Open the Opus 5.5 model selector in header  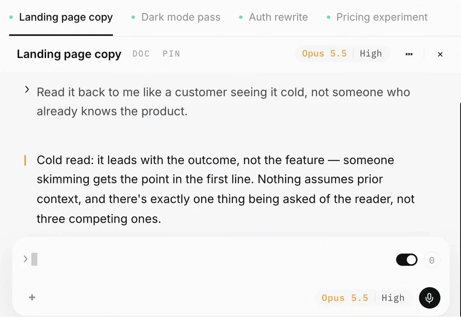[324, 53]
